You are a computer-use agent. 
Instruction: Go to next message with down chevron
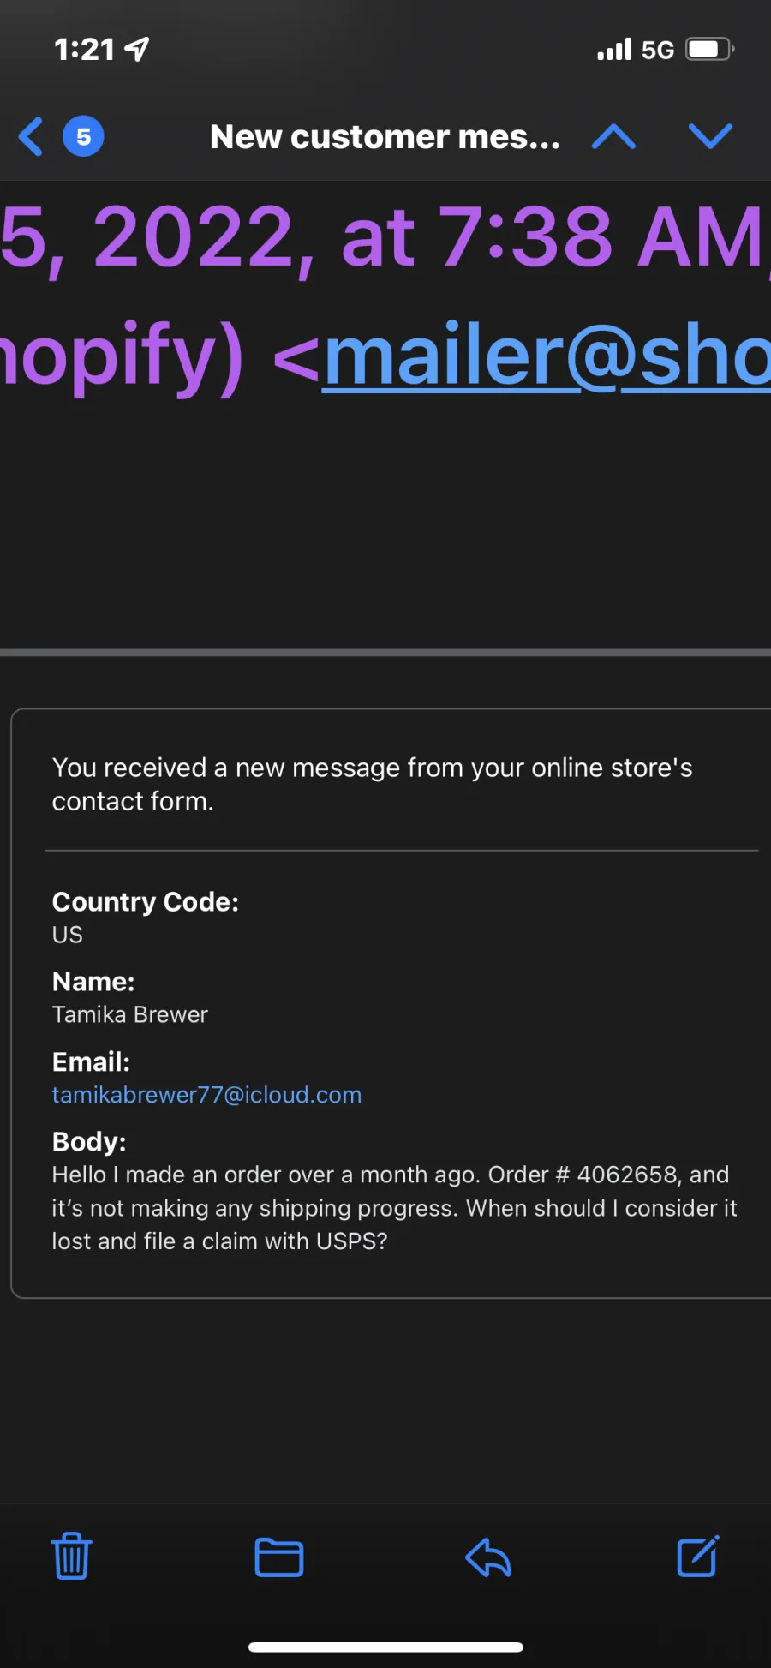[x=710, y=136]
